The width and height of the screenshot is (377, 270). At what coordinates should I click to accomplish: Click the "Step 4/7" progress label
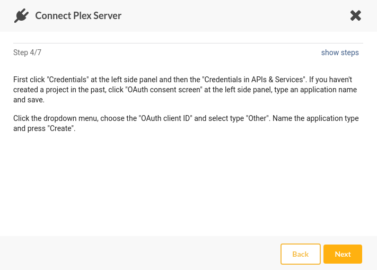point(27,53)
